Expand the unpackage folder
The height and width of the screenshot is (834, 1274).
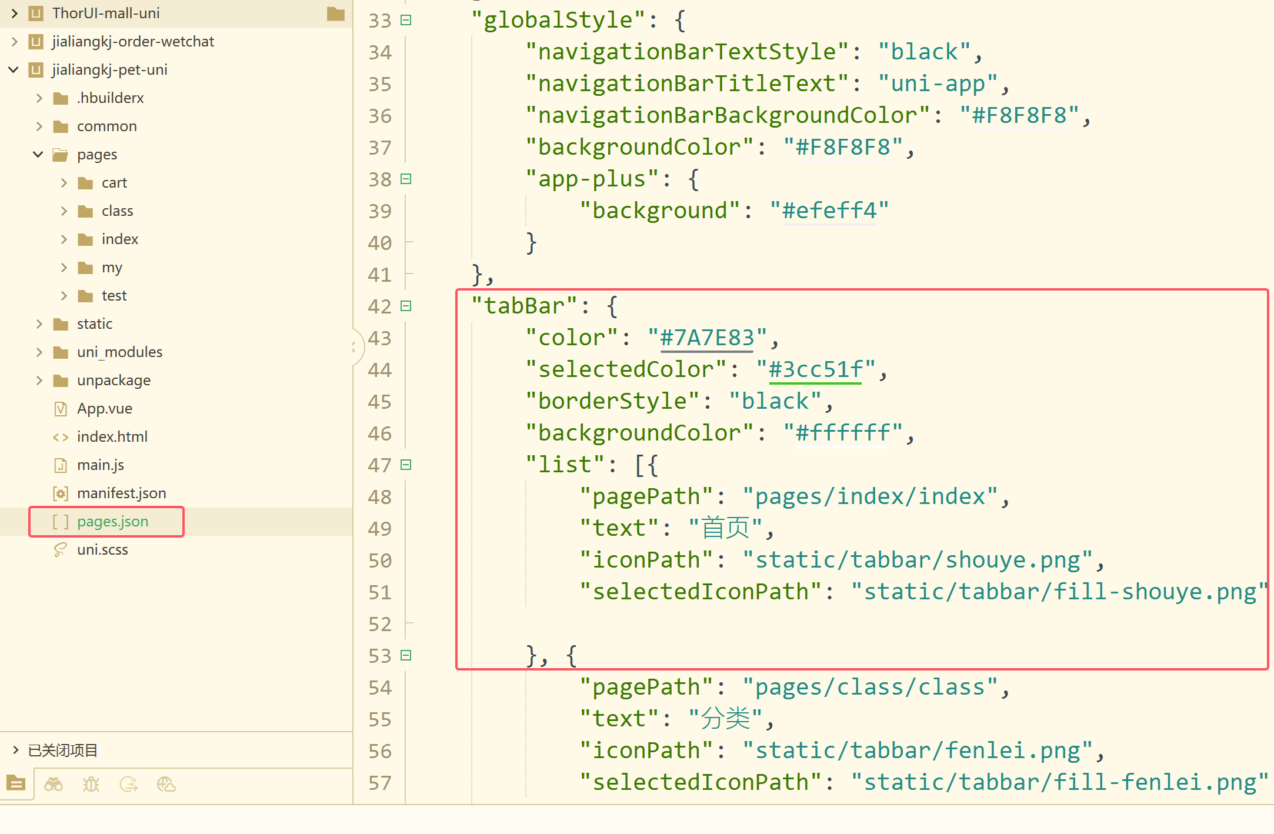point(39,381)
